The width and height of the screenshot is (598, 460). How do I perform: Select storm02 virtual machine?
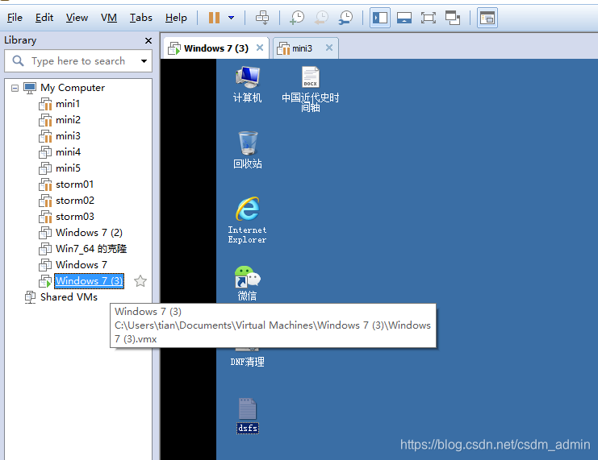pos(75,201)
